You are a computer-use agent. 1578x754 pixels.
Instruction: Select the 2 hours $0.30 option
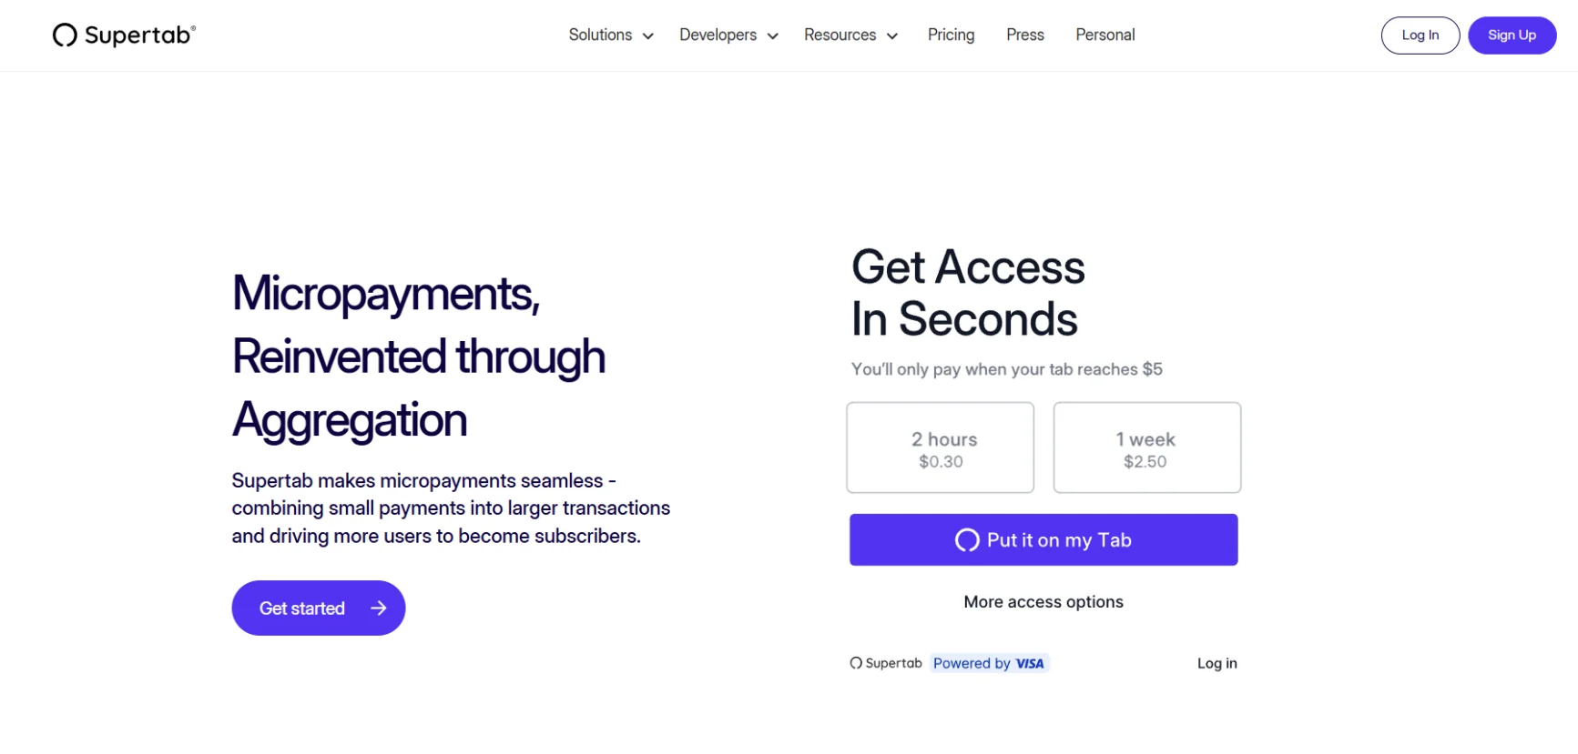(x=940, y=448)
